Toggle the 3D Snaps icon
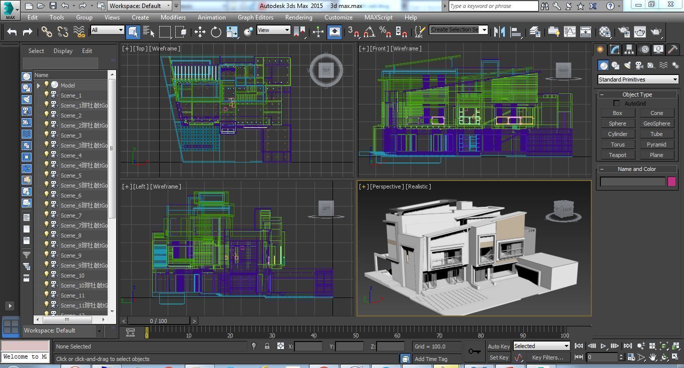The image size is (684, 368). click(354, 32)
